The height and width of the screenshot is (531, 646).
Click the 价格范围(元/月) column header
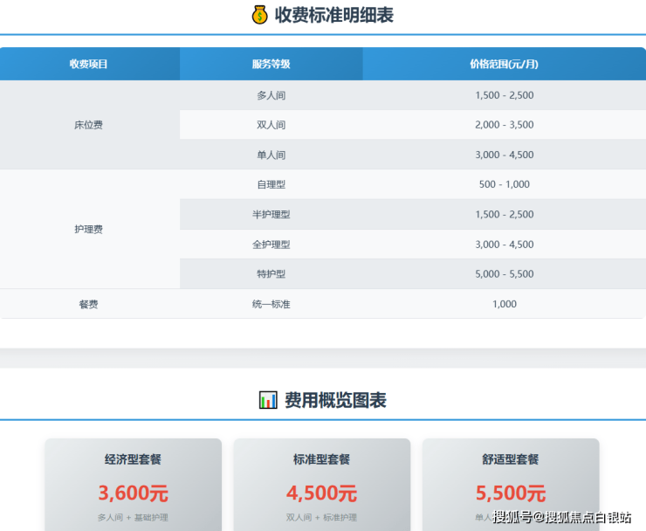point(504,64)
